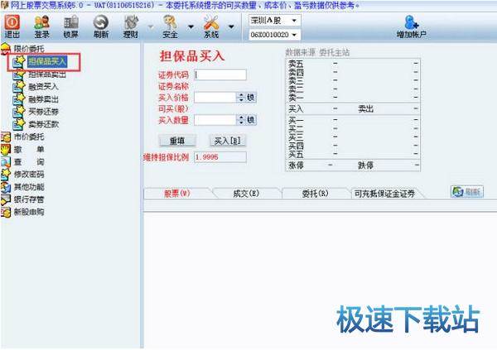Viewport: 497px width, 350px height.
Task: Switch to the 委托(R) tab
Action: coord(316,194)
